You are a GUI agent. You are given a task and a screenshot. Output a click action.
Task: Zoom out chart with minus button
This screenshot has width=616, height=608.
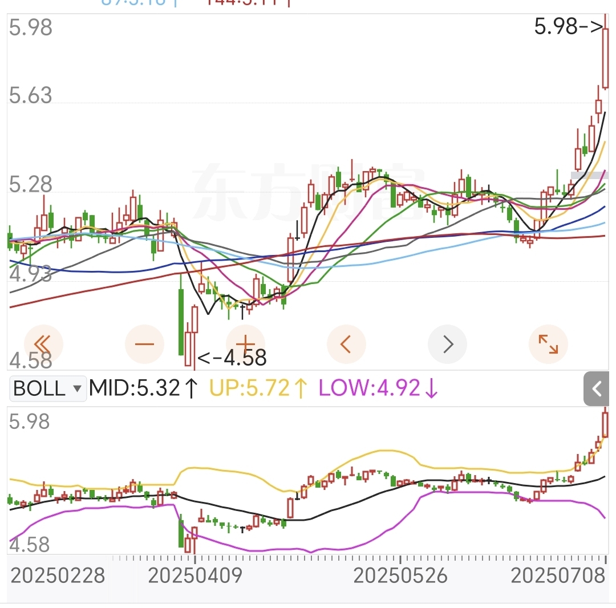pos(144,344)
